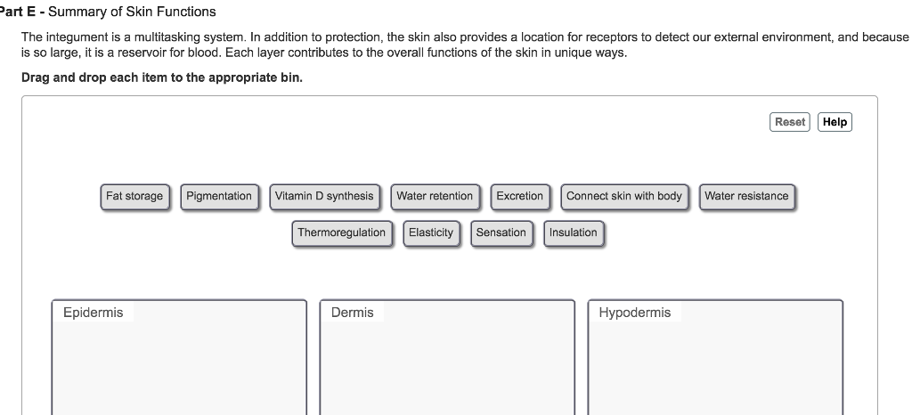
Task: Click the Epidermis bin label
Action: 94,313
